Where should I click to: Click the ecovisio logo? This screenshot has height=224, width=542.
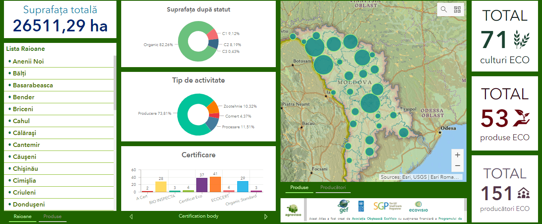coord(418,207)
